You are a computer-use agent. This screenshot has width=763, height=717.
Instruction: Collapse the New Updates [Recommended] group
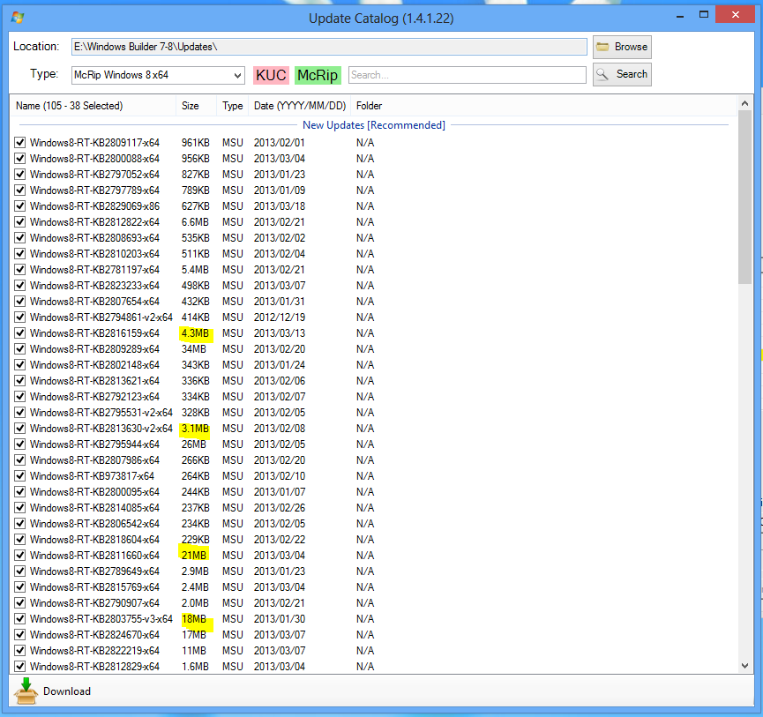[374, 125]
